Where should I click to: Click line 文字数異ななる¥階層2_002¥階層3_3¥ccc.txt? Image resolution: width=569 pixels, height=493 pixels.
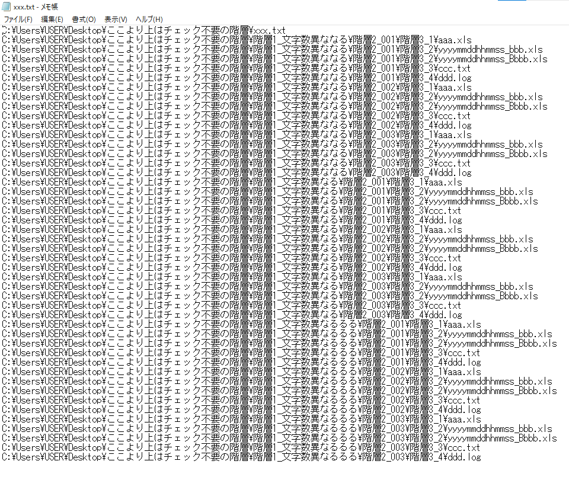[236, 116]
